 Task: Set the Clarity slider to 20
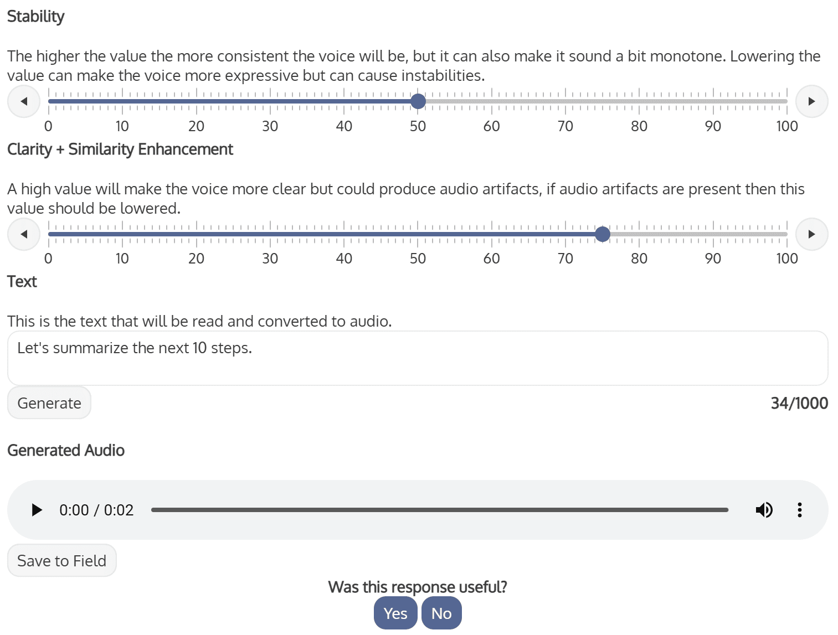pyautogui.click(x=196, y=234)
